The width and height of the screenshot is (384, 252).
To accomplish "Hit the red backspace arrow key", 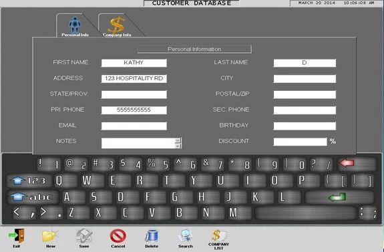I will tap(357, 164).
